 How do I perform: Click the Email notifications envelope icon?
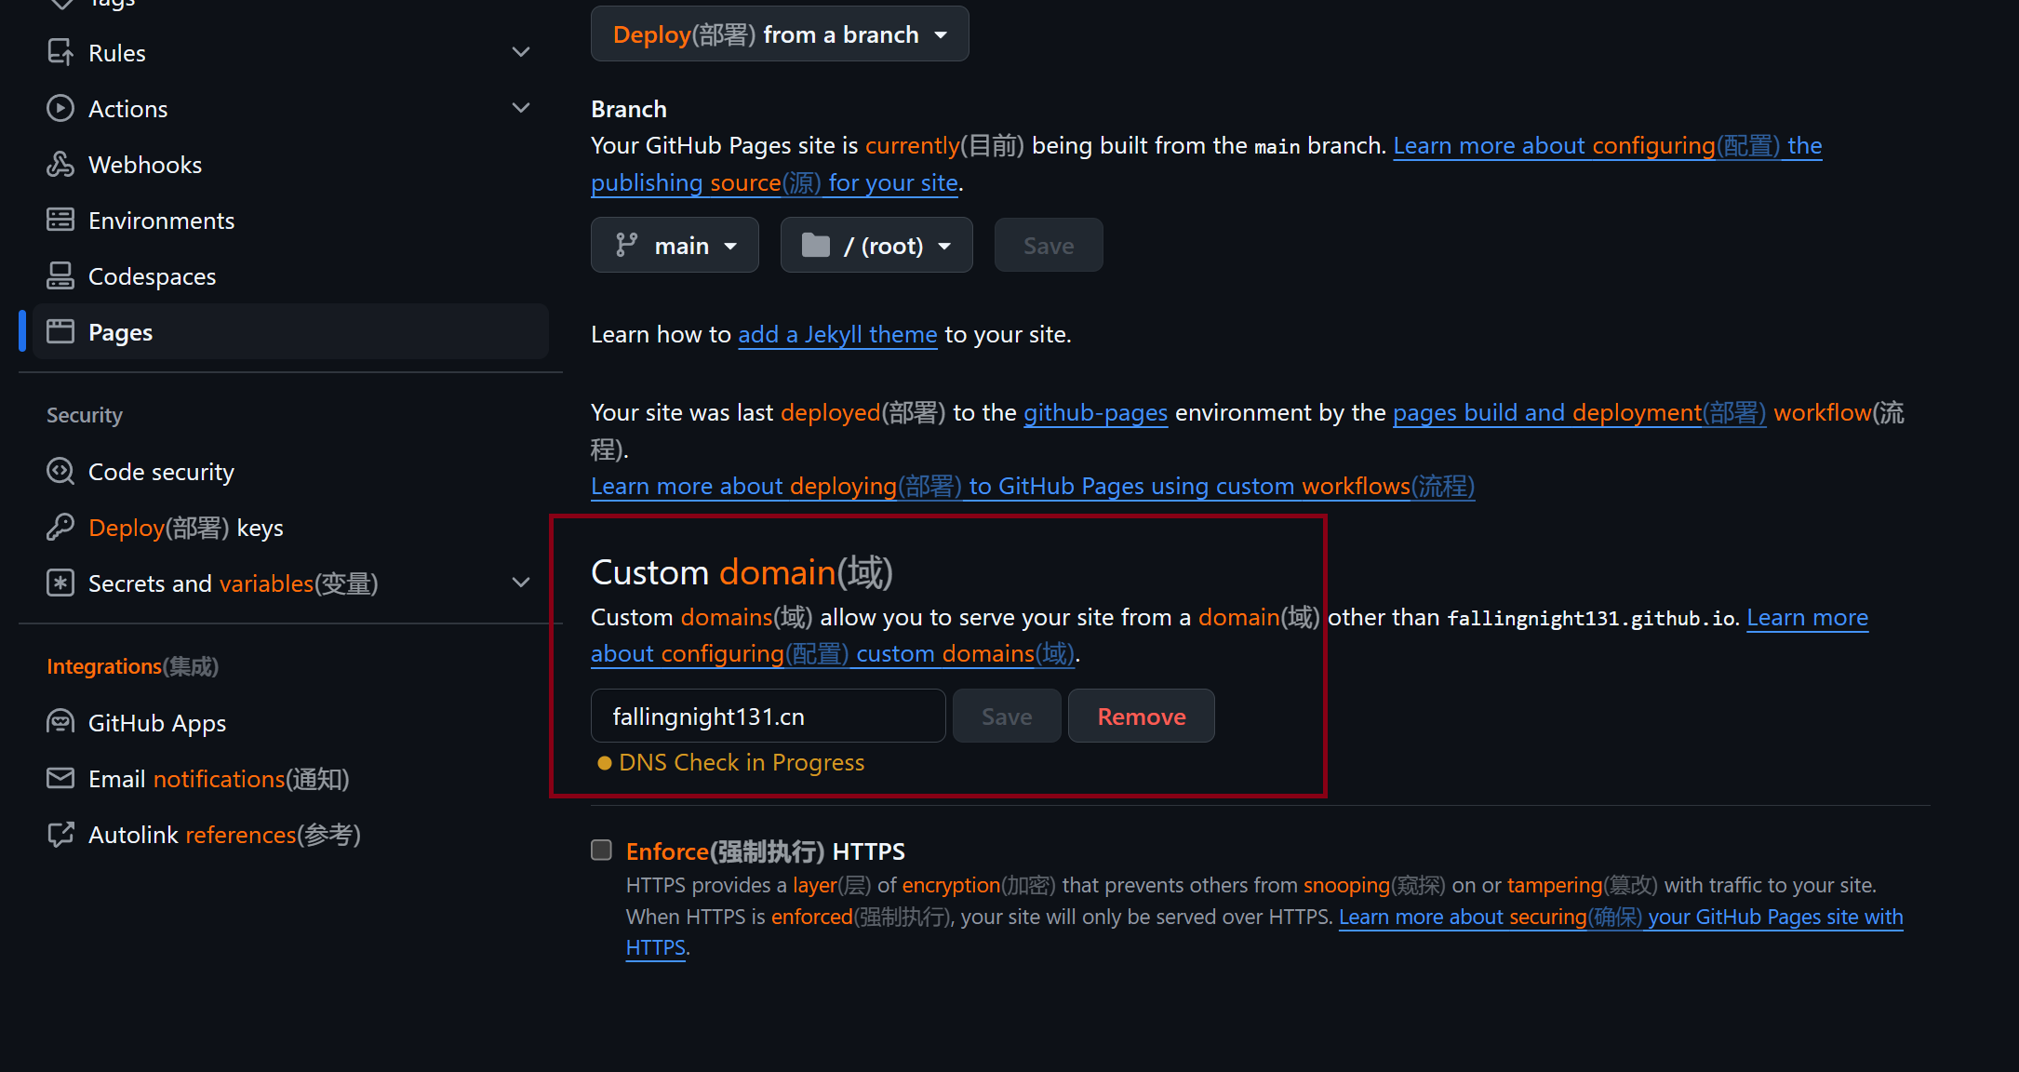coord(60,779)
